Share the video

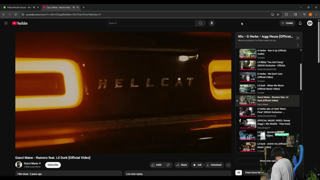[x=181, y=165]
